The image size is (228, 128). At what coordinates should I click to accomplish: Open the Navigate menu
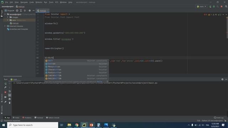[x=24, y=2]
